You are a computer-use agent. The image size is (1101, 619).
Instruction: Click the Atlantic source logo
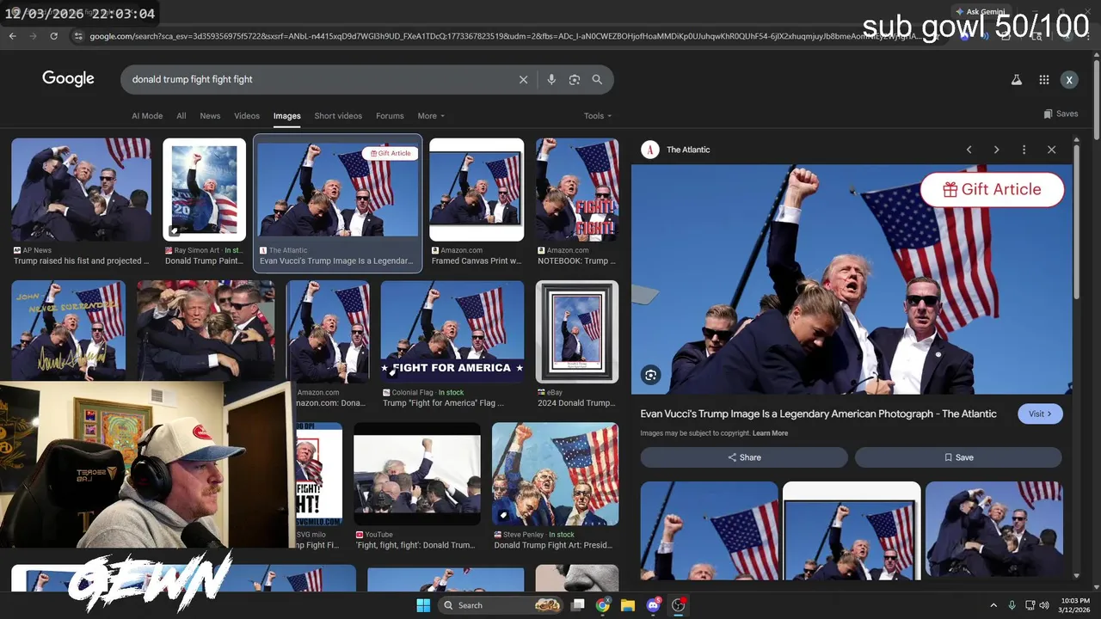(x=650, y=150)
